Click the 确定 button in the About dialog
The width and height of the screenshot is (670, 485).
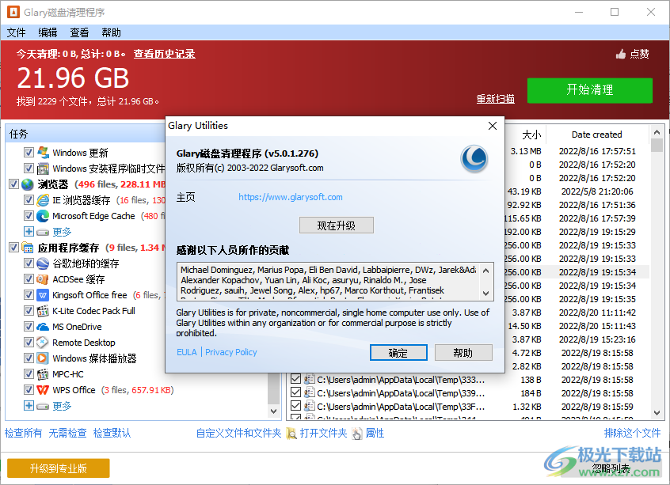(398, 352)
